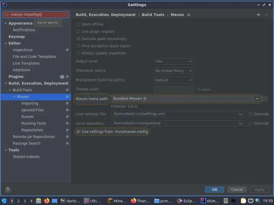Viewport: 274px width, 205px height.
Task: Click the User settings file path field
Action: tap(178, 114)
